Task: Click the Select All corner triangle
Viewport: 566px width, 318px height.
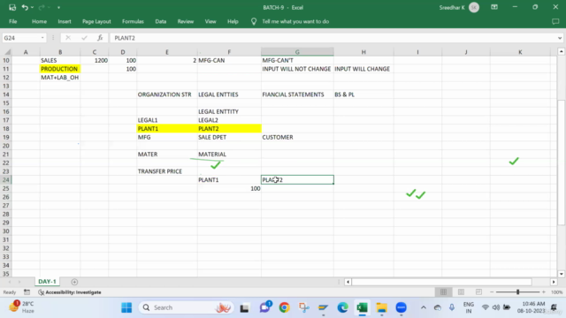Action: coord(8,52)
